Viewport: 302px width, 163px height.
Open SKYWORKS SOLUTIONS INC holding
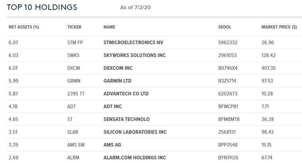click(134, 55)
